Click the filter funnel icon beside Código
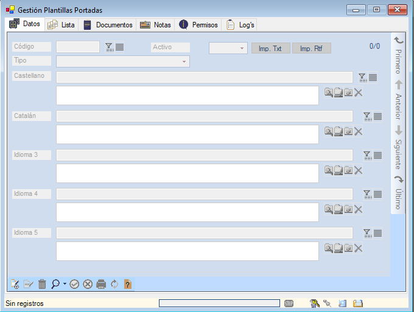This screenshot has height=312, width=414. 109,47
